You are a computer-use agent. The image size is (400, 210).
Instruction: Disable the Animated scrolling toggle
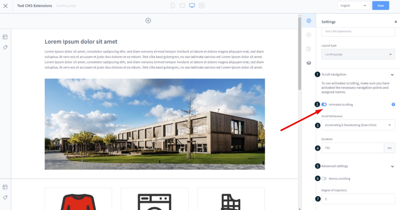point(324,105)
